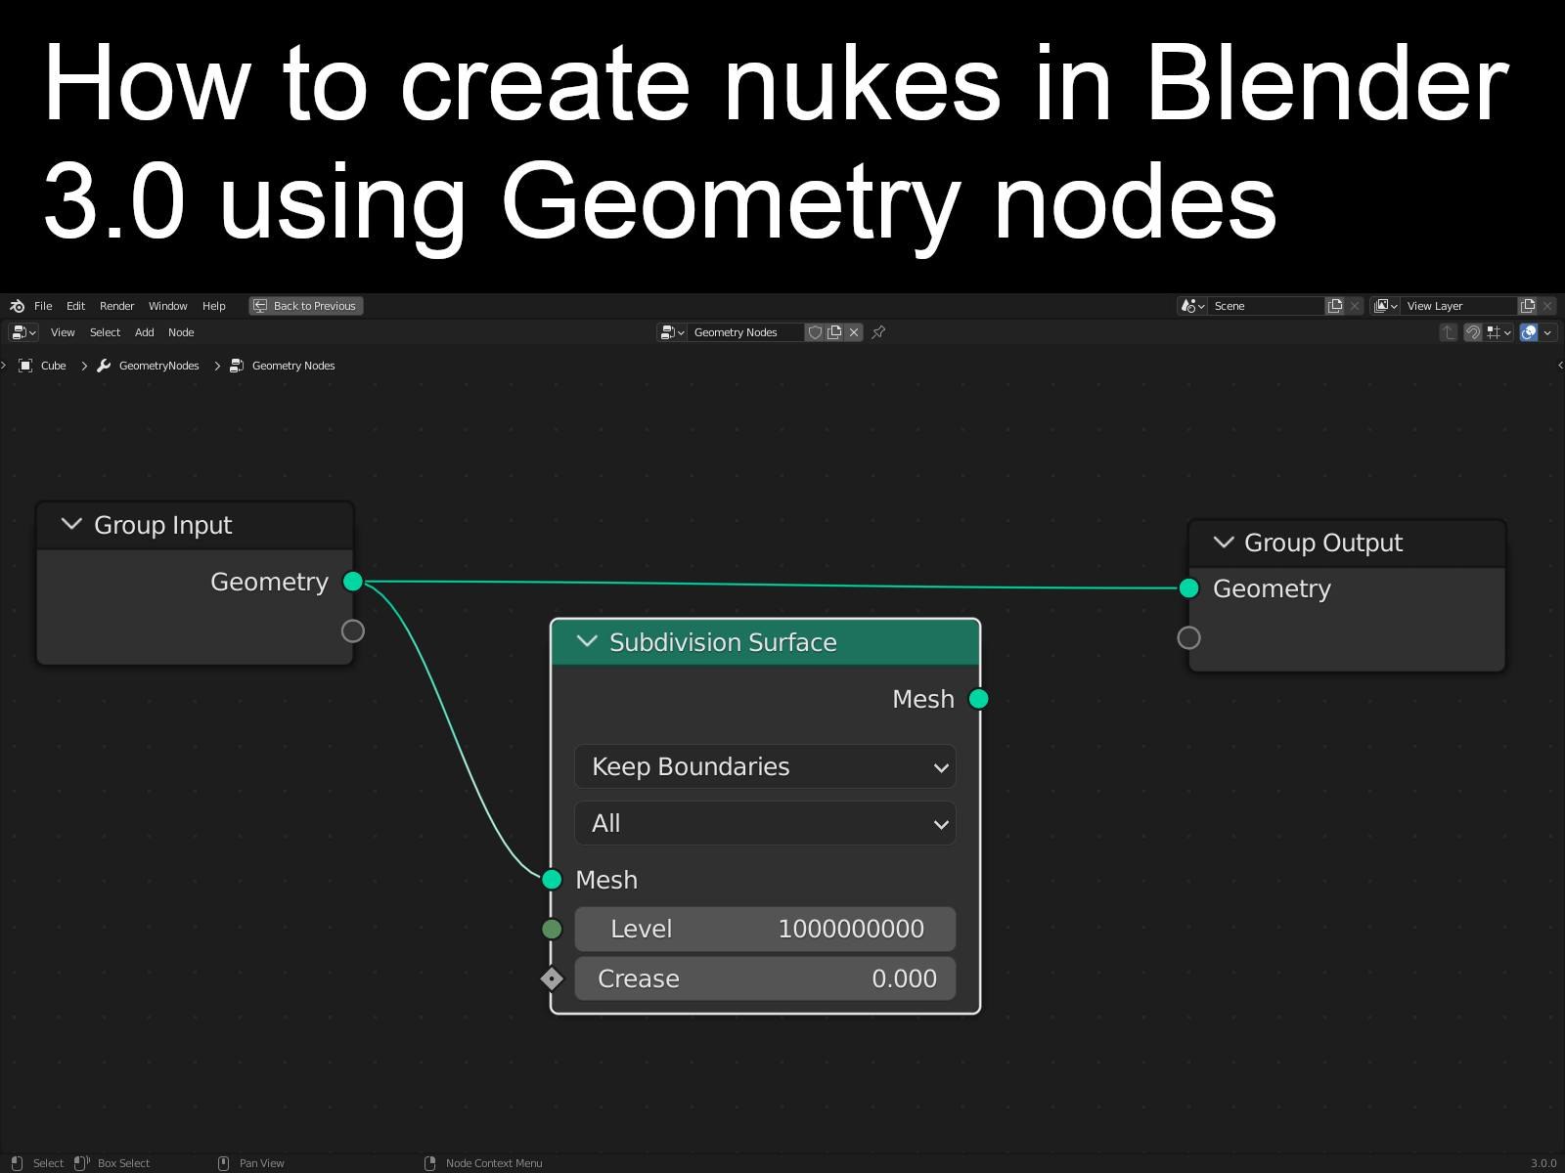
Task: Select the Subdivision Surface node header
Action: coord(765,642)
